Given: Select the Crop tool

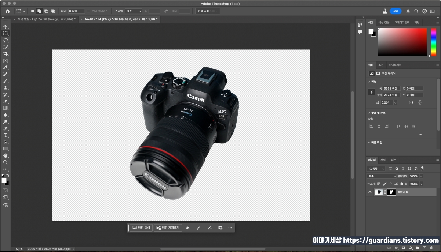Looking at the screenshot, I should coord(6,54).
